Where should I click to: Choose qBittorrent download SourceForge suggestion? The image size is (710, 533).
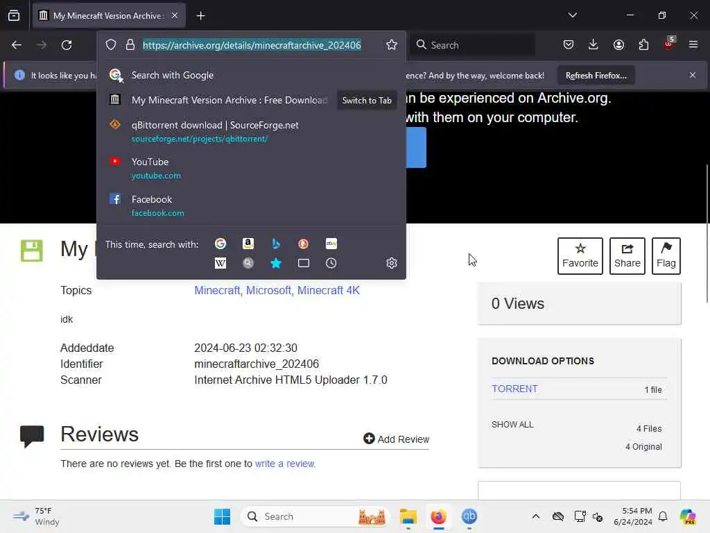coord(251,131)
